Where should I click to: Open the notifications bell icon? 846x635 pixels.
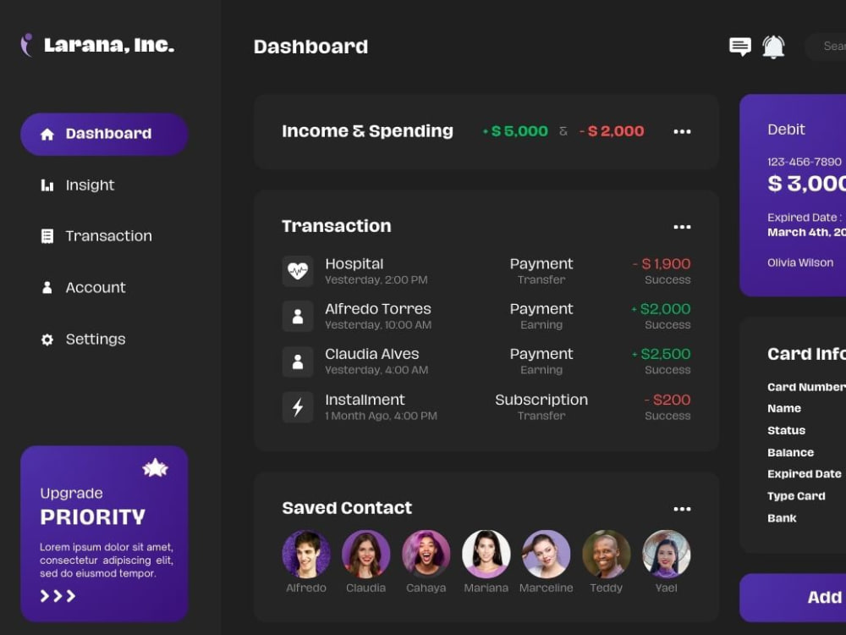pyautogui.click(x=773, y=47)
